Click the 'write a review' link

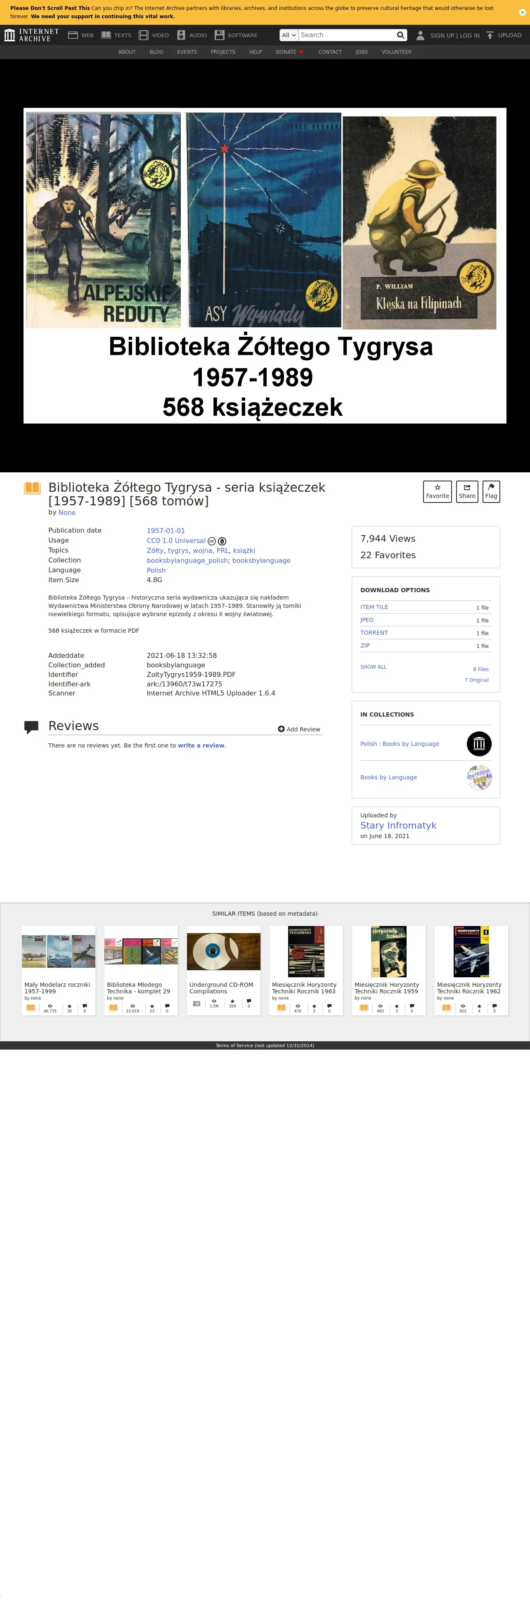[x=201, y=745]
